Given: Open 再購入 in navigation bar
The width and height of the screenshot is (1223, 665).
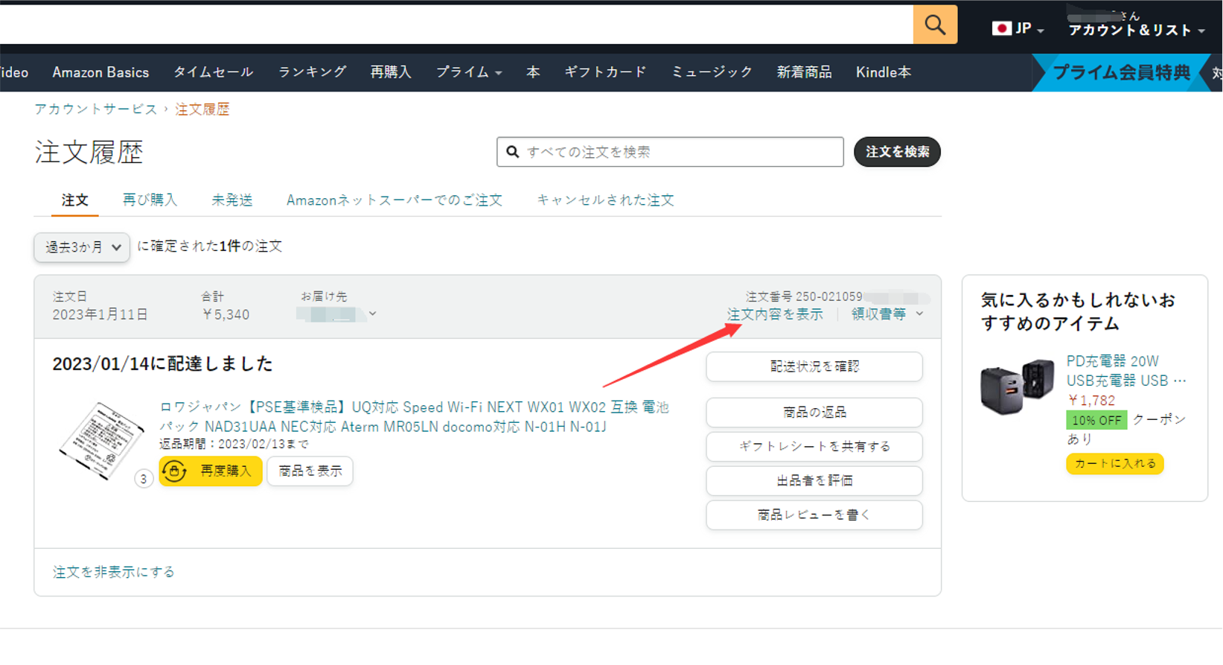Looking at the screenshot, I should [x=391, y=72].
